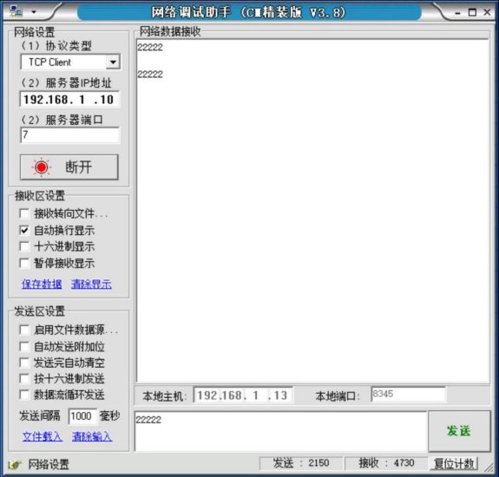
Task: Select the protocol type combo box field
Action: pos(70,62)
